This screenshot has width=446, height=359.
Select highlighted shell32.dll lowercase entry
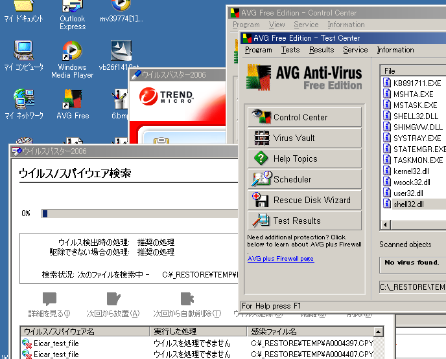[408, 204]
